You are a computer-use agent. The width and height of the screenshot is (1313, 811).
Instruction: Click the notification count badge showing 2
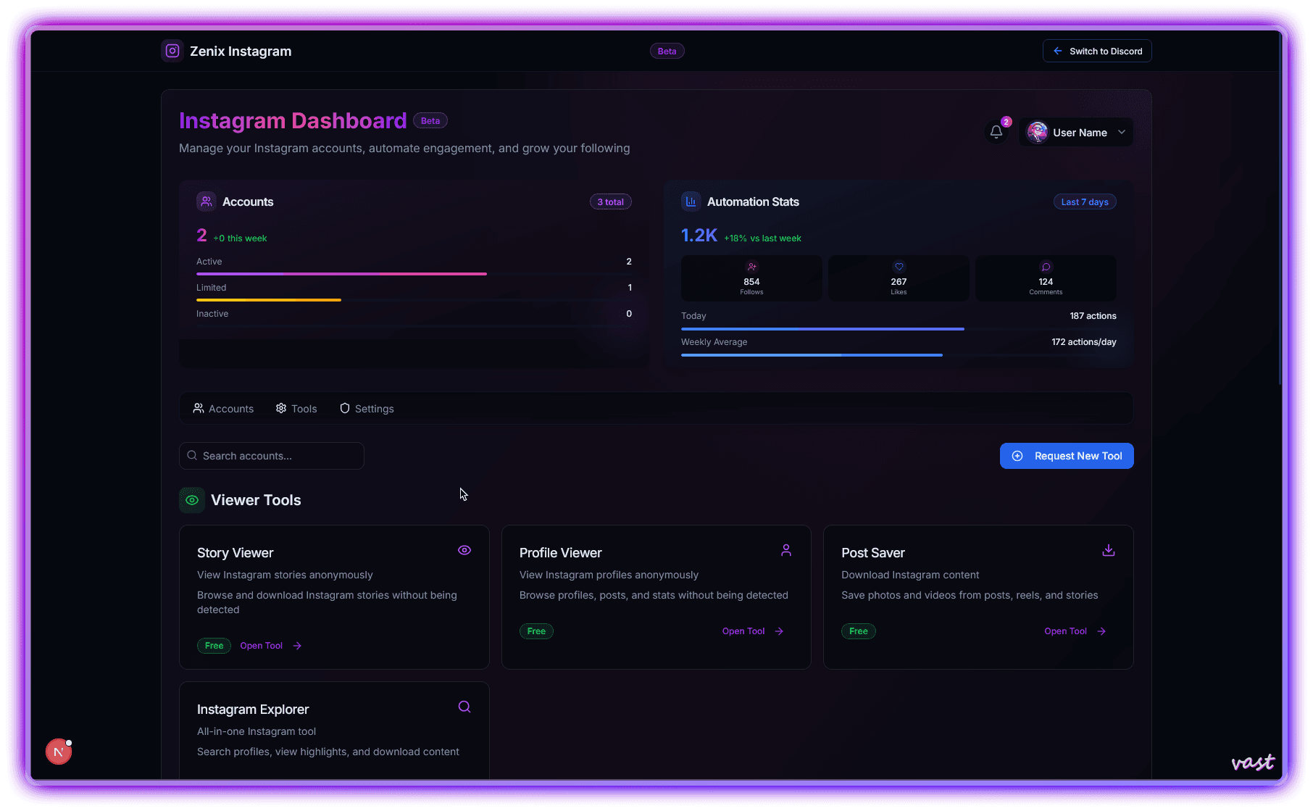pyautogui.click(x=1006, y=122)
